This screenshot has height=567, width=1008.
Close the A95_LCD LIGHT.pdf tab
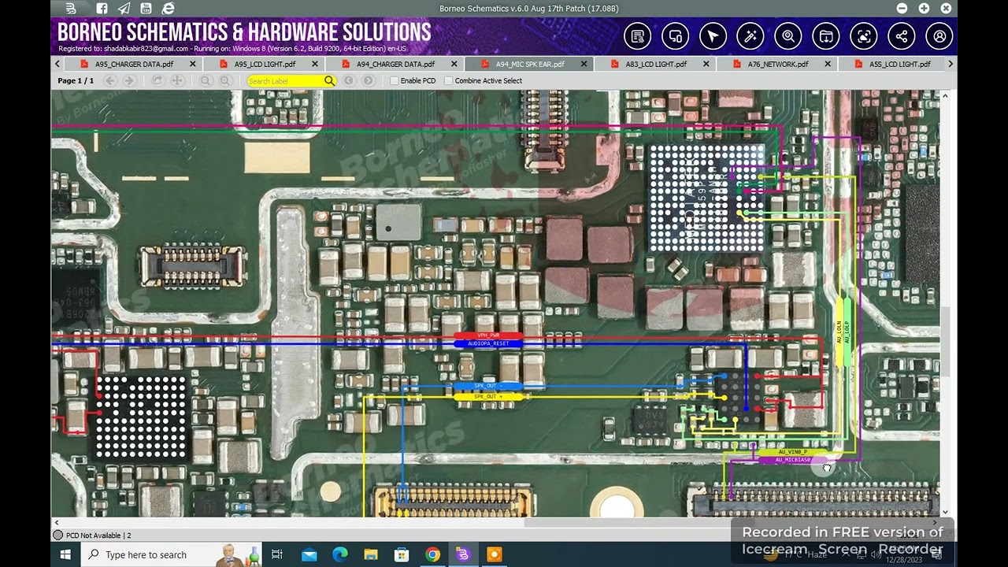pos(315,64)
